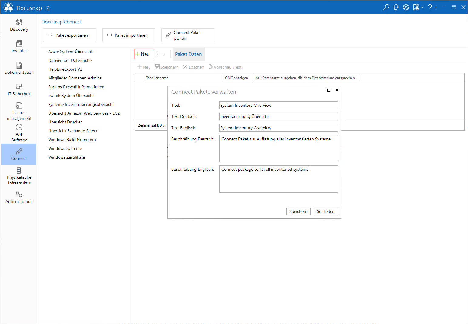Open the help question mark menu
This screenshot has height=324, width=468.
(x=432, y=7)
